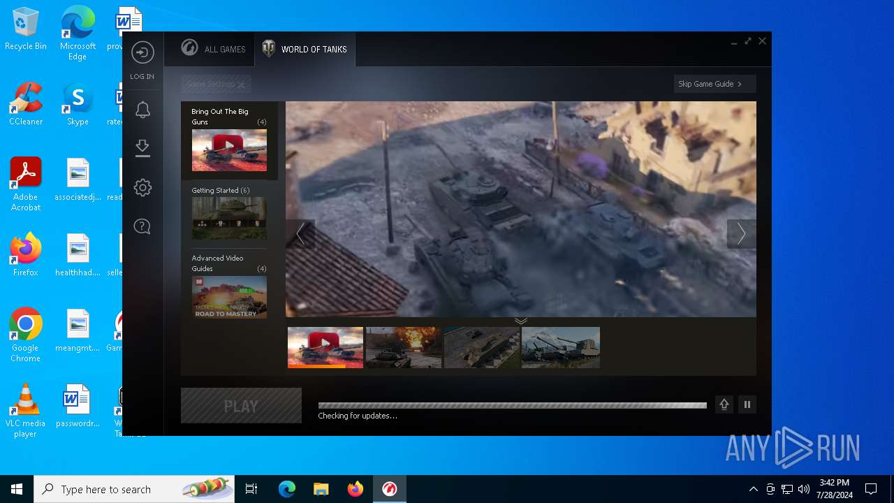Pause the update check
This screenshot has width=894, height=503.
point(747,404)
